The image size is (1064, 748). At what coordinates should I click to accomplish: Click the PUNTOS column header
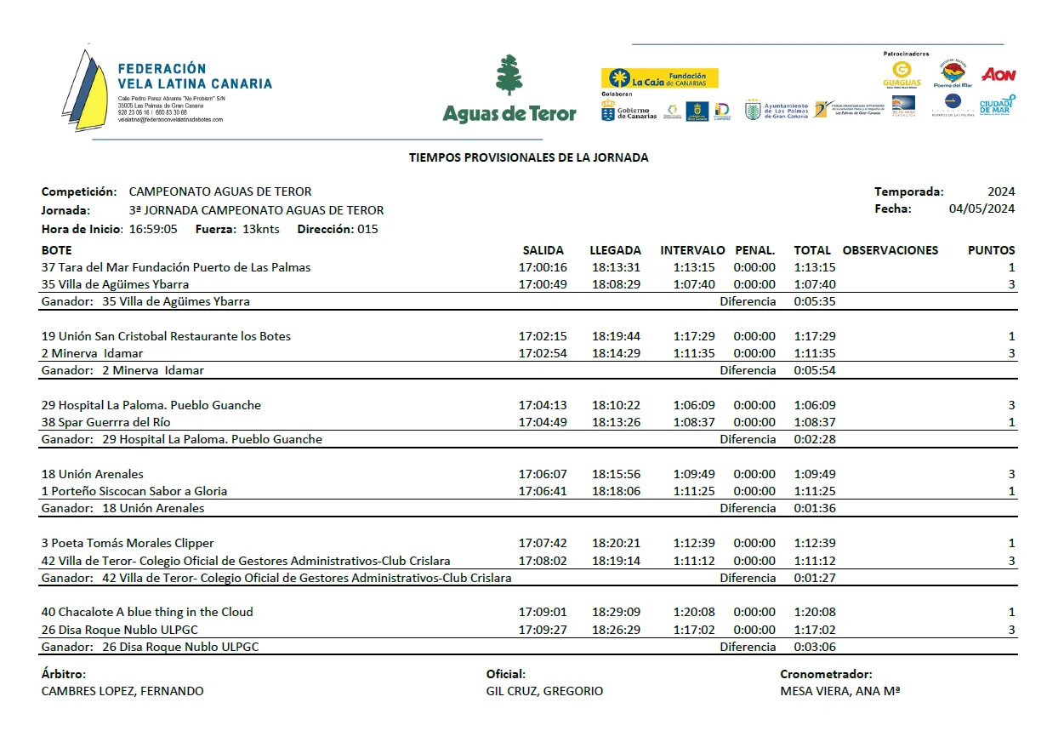coord(991,250)
